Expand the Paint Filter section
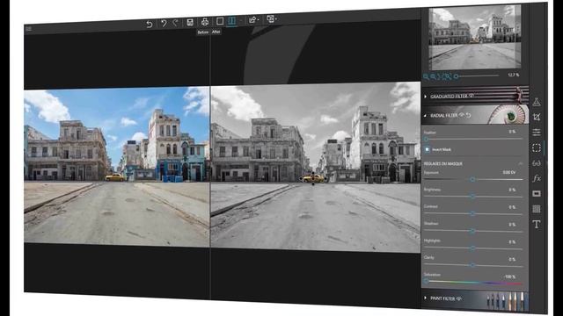The width and height of the screenshot is (563, 316). tap(426, 298)
